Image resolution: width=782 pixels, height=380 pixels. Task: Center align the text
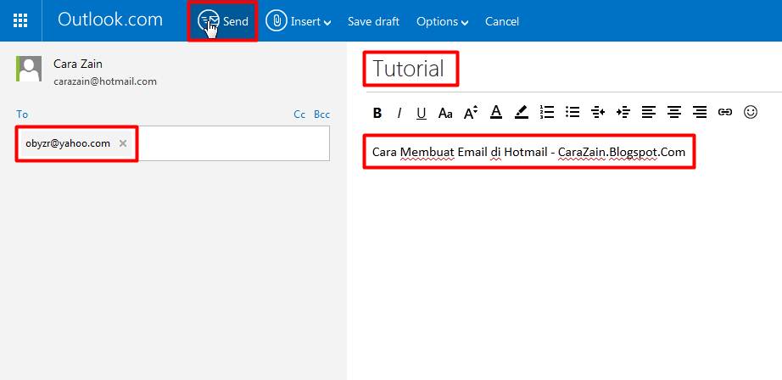(x=674, y=112)
